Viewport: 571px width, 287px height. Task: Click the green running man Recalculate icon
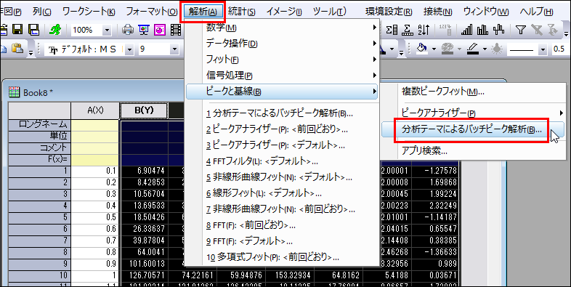(56, 30)
